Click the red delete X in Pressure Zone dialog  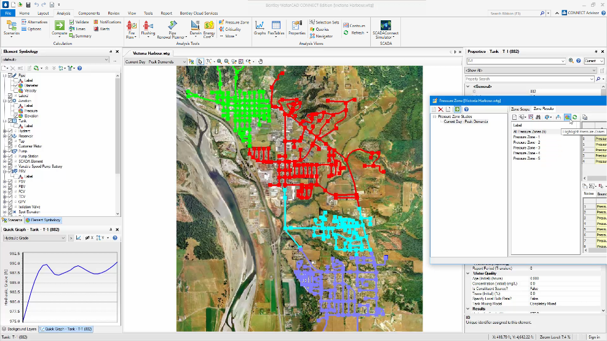coord(440,109)
